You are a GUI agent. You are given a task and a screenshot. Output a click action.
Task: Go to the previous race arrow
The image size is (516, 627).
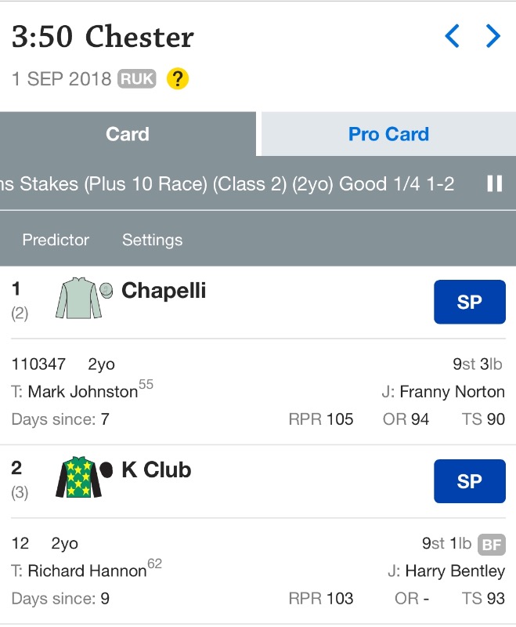(x=452, y=36)
